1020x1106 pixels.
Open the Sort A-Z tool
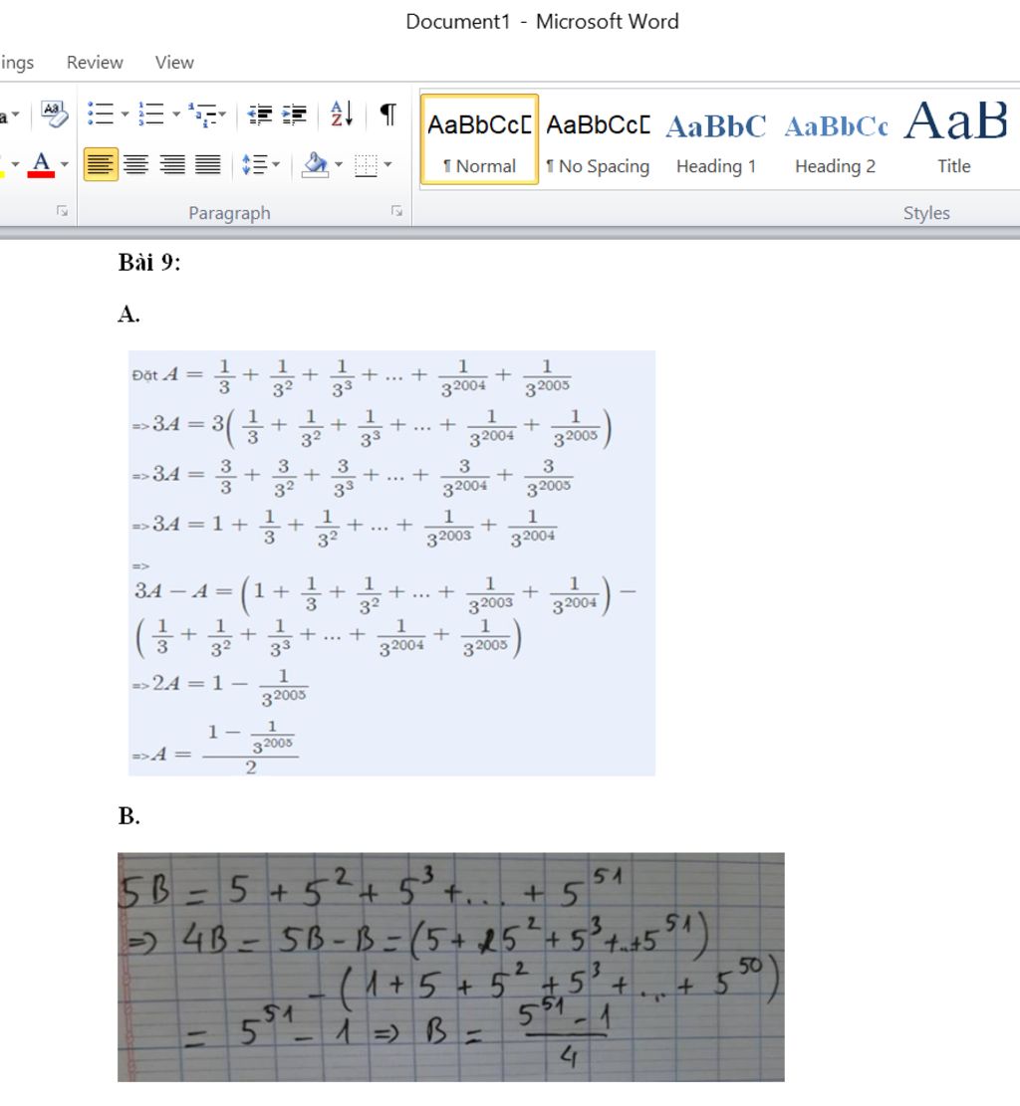[x=342, y=113]
